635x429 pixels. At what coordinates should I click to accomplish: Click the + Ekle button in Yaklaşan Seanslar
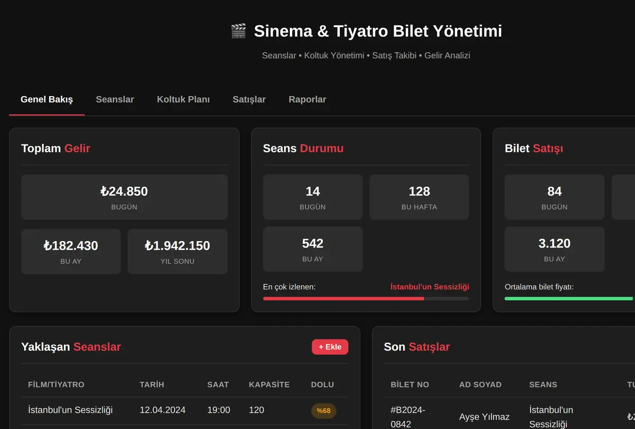(x=330, y=347)
